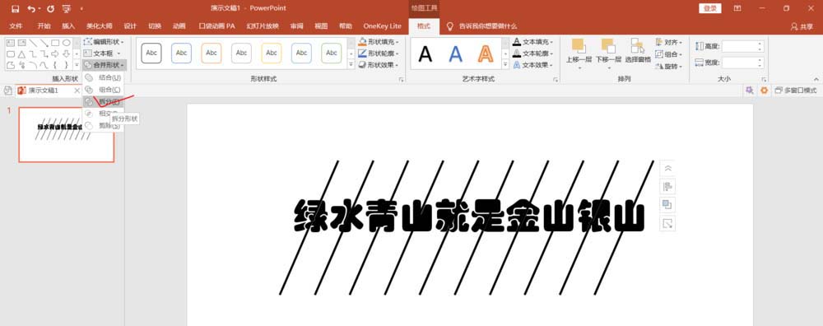Select the triangle shape in shapes gallery
This screenshot has width=823, height=326.
pyautogui.click(x=21, y=54)
